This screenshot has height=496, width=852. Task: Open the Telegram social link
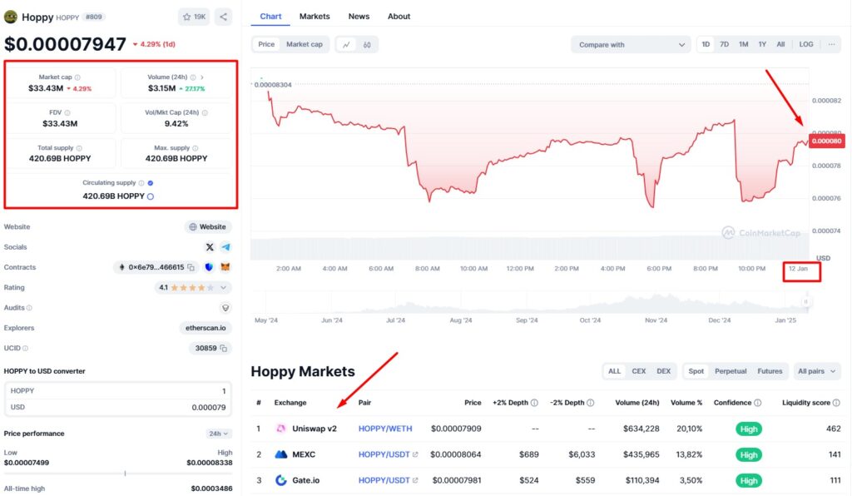click(225, 247)
